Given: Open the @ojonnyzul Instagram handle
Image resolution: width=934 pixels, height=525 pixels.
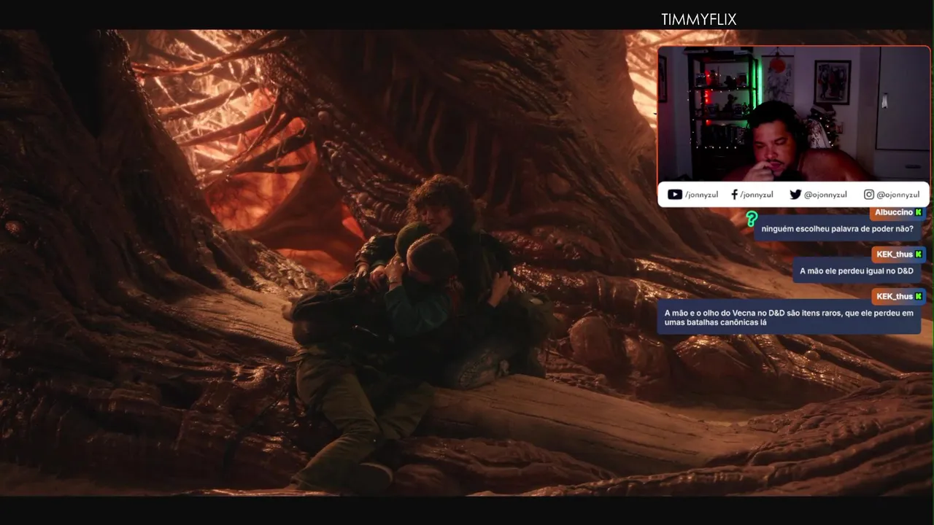Looking at the screenshot, I should (898, 195).
